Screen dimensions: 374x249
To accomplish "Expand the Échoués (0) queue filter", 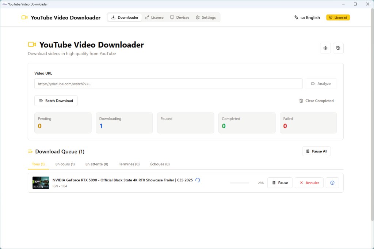I will tap(160, 164).
